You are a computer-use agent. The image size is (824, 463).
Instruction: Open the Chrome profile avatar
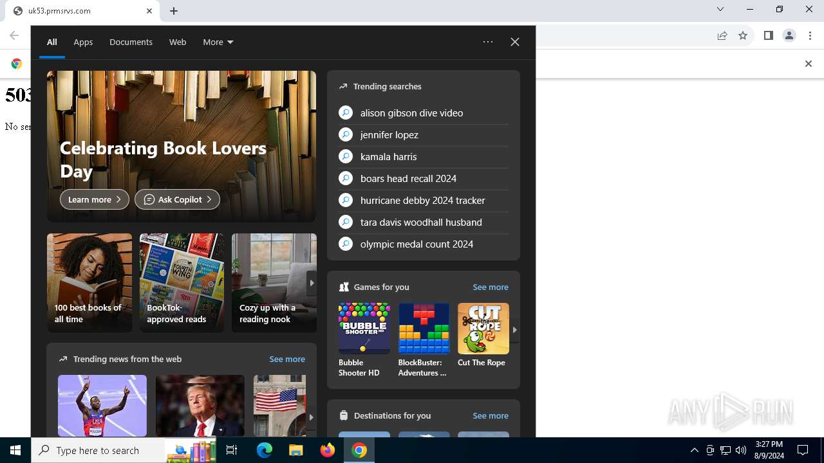[x=789, y=35]
